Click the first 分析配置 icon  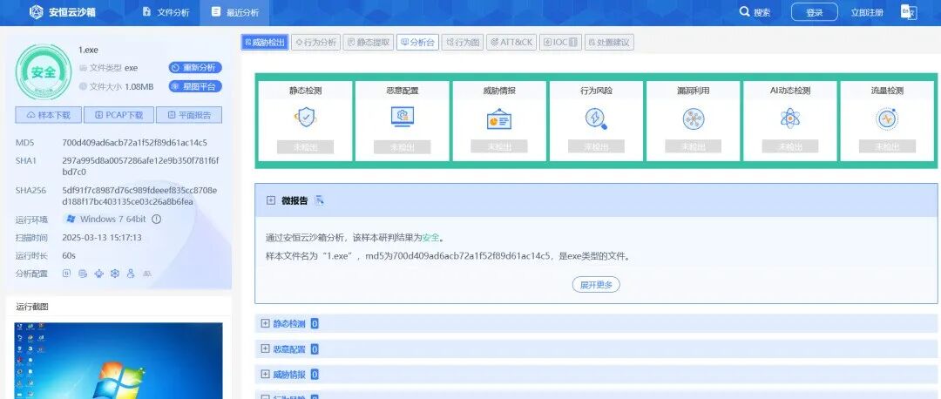click(66, 274)
